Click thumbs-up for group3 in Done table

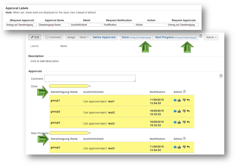[x=179, y=122]
